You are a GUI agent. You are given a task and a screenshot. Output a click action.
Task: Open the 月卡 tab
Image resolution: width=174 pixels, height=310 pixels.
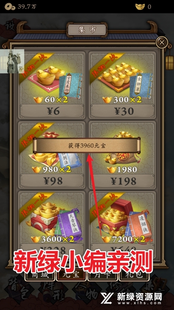pos(102,275)
